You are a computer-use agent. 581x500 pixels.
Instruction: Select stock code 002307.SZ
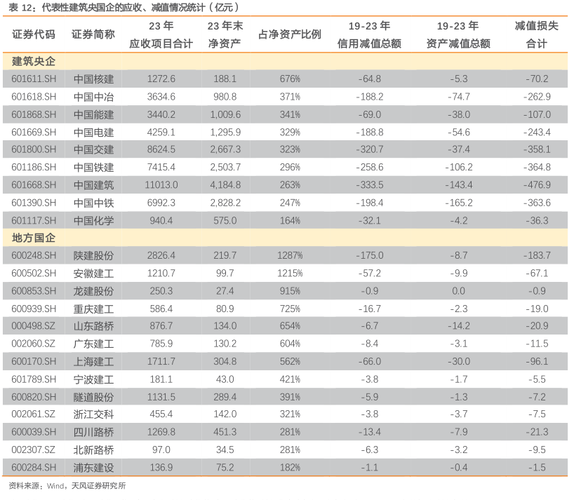(x=34, y=450)
